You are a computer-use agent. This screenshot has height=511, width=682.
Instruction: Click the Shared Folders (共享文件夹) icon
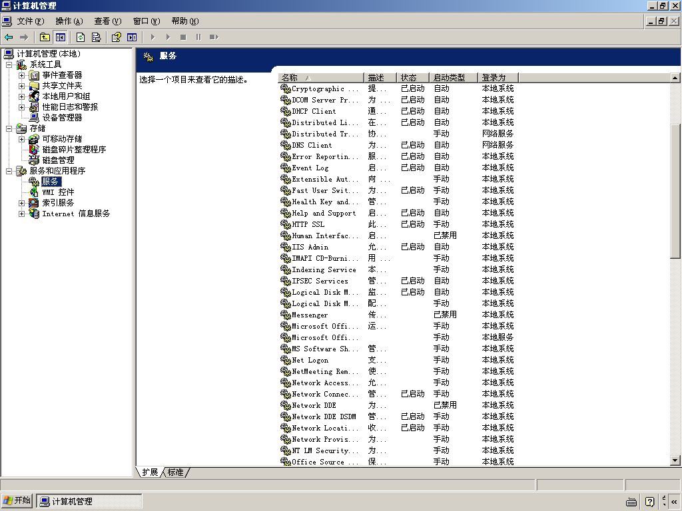[34, 86]
